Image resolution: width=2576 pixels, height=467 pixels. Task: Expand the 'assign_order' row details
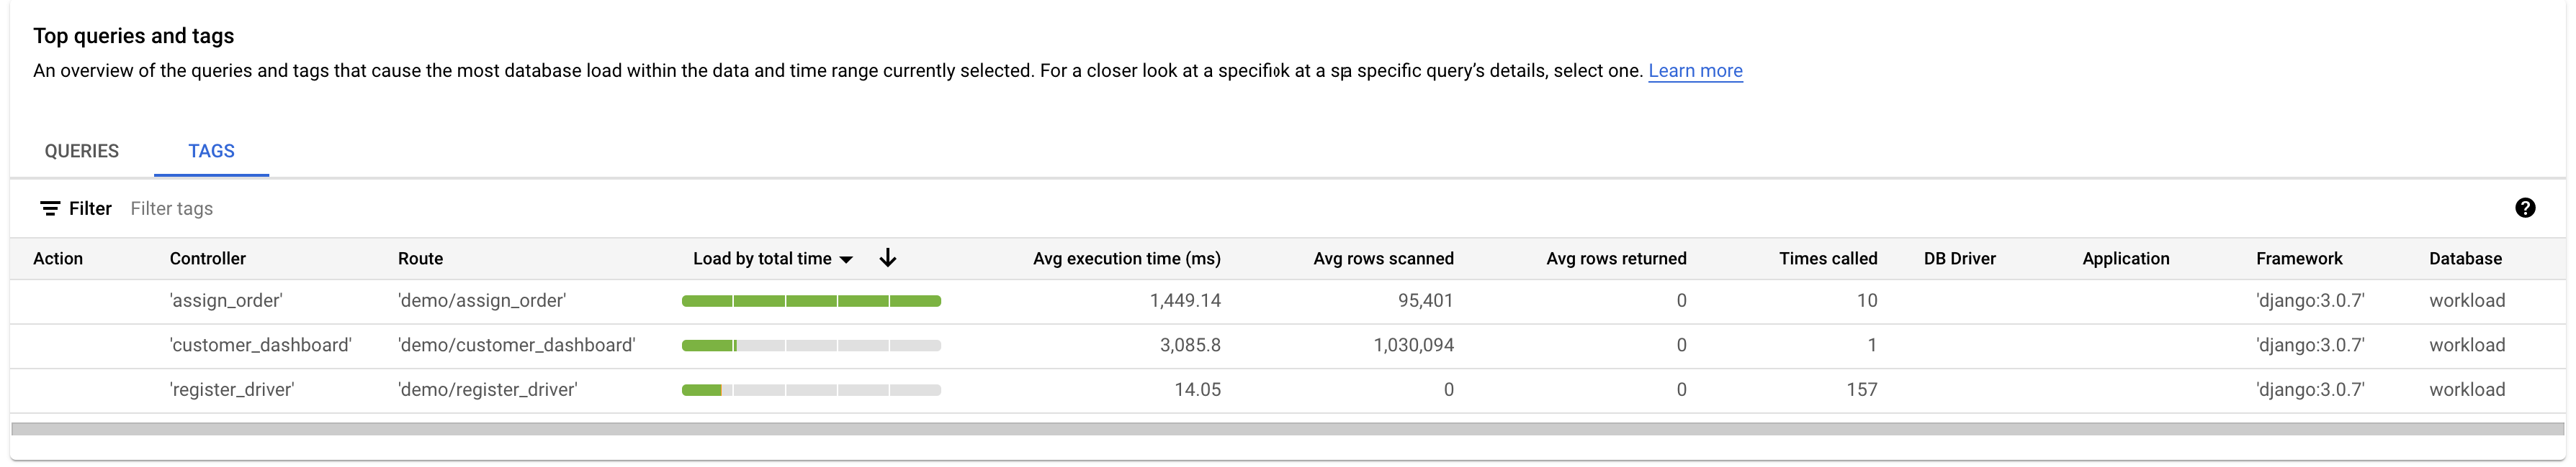point(59,300)
